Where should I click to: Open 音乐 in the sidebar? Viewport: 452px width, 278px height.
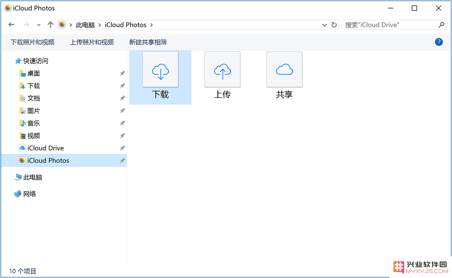pyautogui.click(x=34, y=123)
